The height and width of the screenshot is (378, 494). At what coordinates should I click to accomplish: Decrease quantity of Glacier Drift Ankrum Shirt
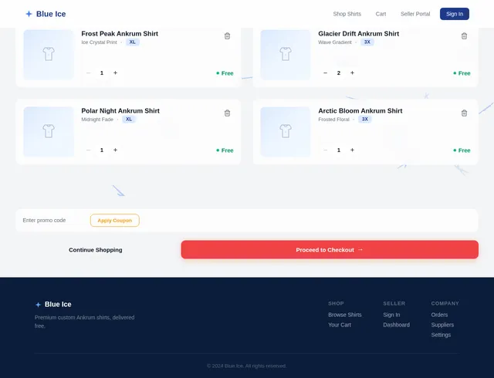pos(326,73)
